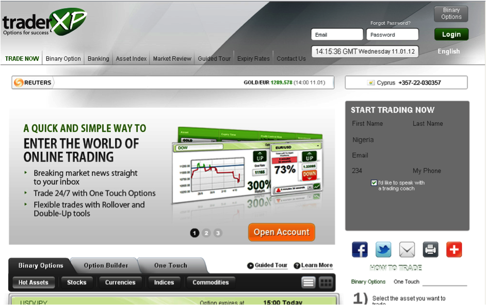The width and height of the screenshot is (486, 305).
Task: Click the GMT date and time display
Action: click(365, 52)
